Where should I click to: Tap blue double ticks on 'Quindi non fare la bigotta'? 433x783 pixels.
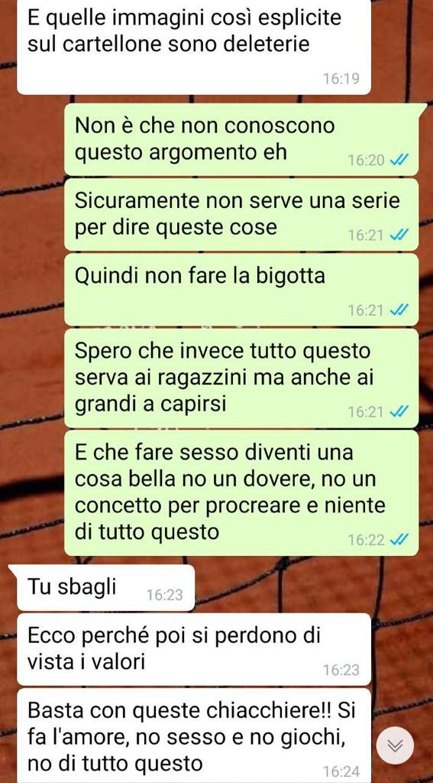tap(399, 310)
